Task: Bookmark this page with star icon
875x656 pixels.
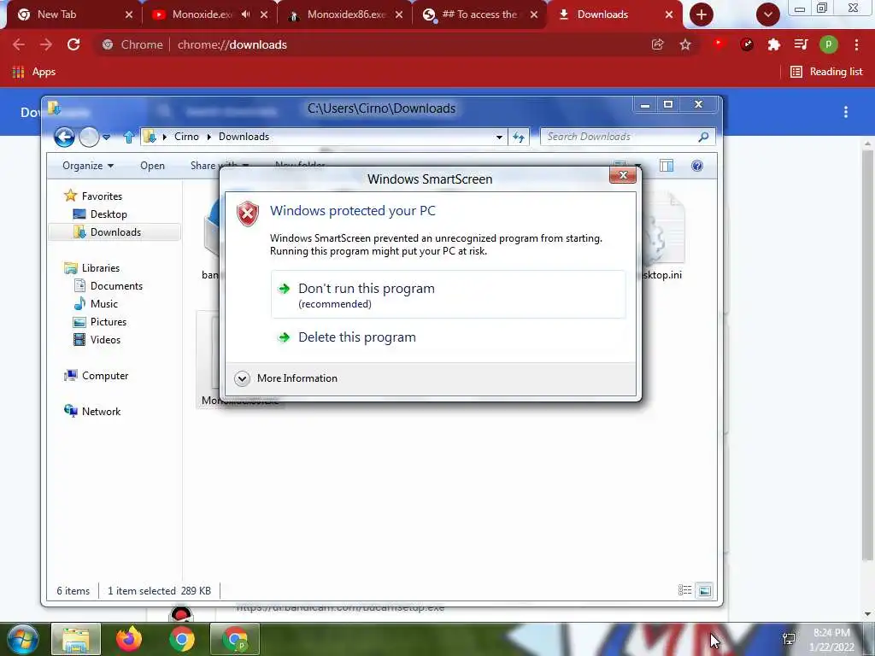Action: 685,44
